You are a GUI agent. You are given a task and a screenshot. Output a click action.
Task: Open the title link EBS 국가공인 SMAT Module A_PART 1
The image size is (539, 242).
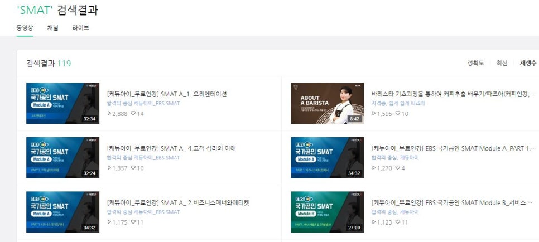coord(454,148)
